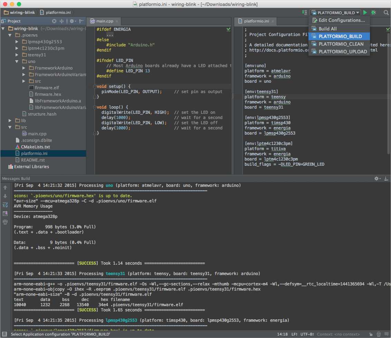
Task: Select CMakeLists.txt in project tree
Action: point(36,147)
